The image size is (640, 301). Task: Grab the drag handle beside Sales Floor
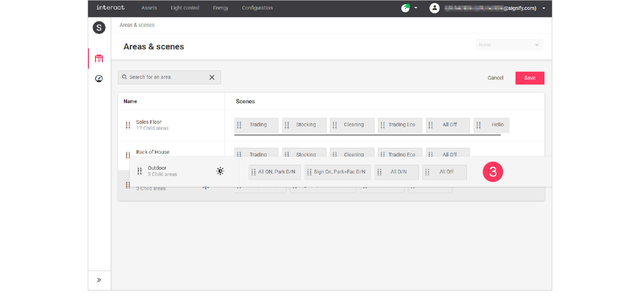tap(127, 125)
